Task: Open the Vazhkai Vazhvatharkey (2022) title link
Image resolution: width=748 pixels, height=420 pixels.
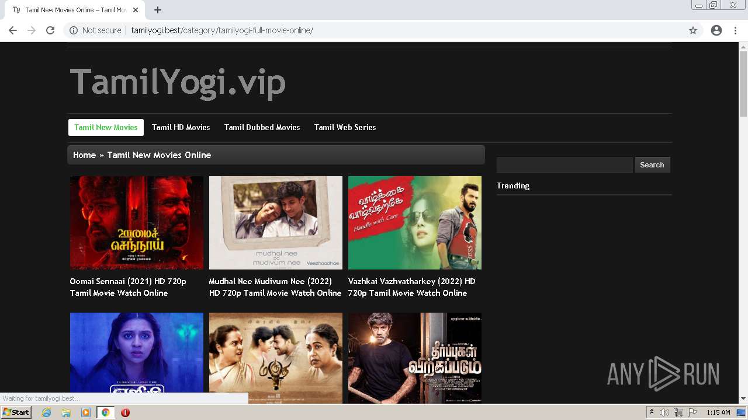Action: coord(412,287)
